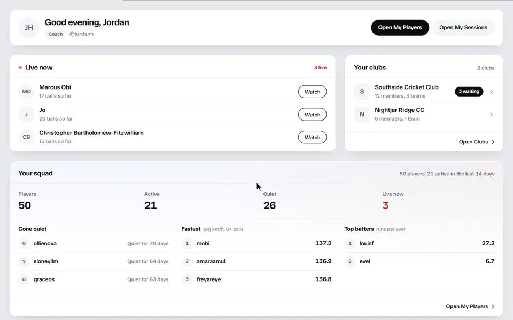Click rank 3 badge beside freyareye
Image resolution: width=513 pixels, height=320 pixels.
tap(187, 279)
